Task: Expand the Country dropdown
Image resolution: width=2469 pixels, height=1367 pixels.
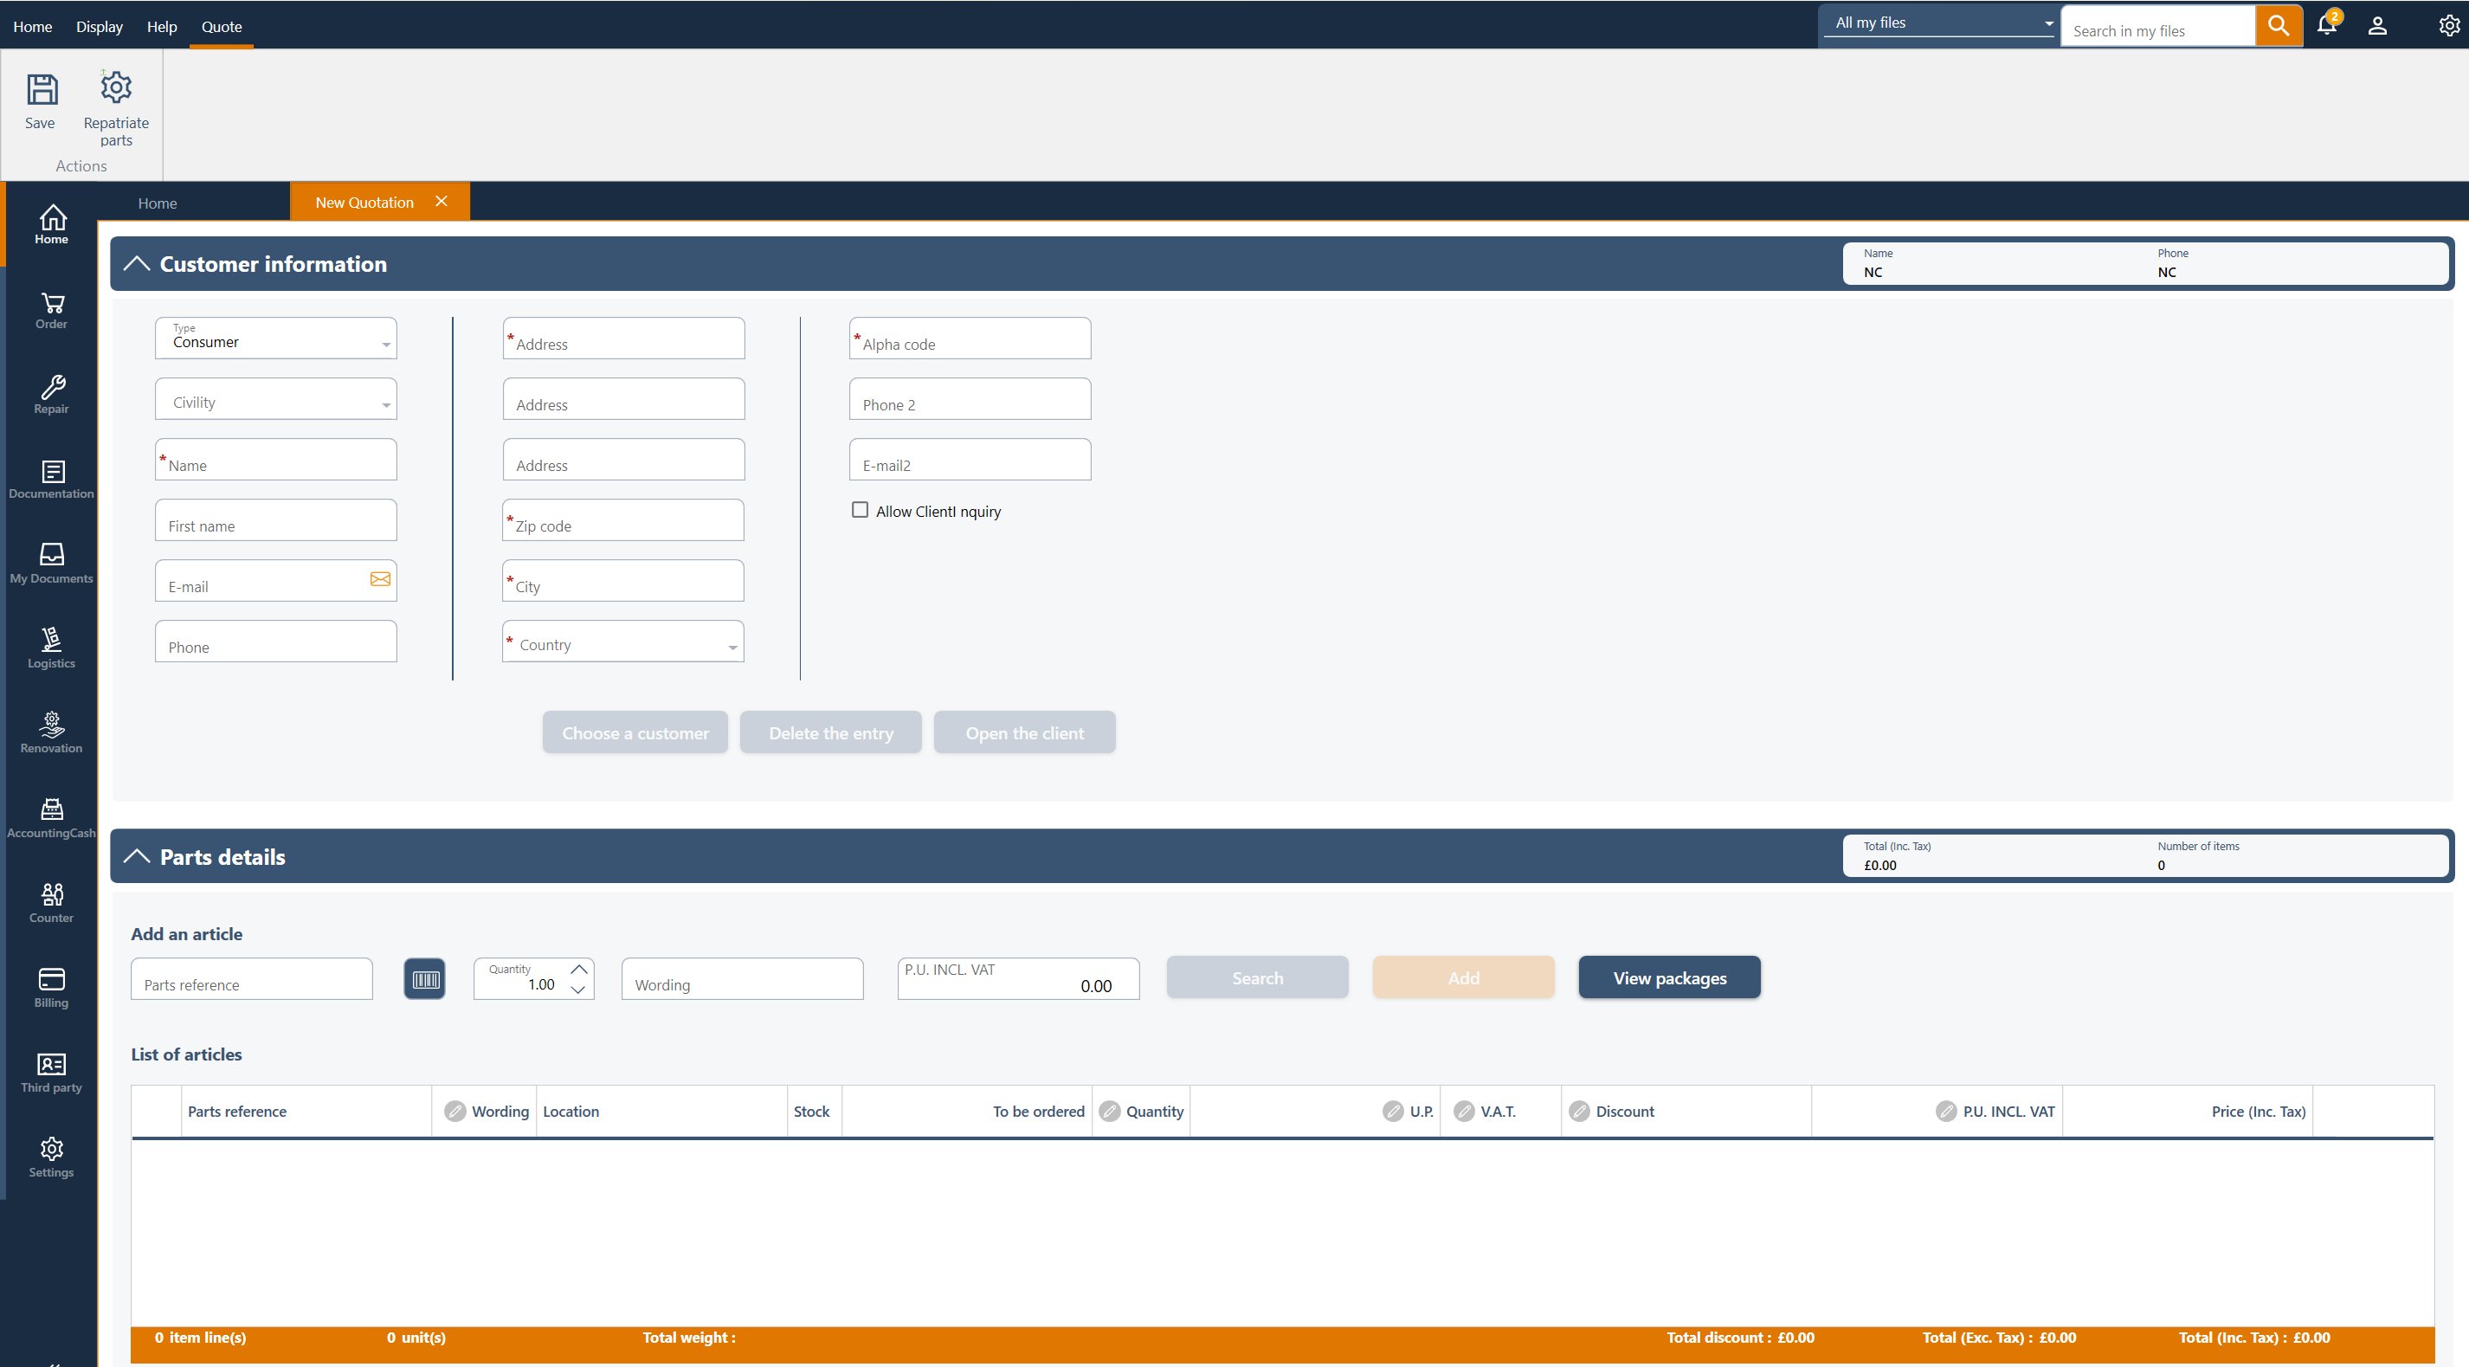Action: pos(623,642)
